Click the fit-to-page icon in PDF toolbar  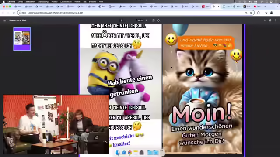[x=154, y=20]
